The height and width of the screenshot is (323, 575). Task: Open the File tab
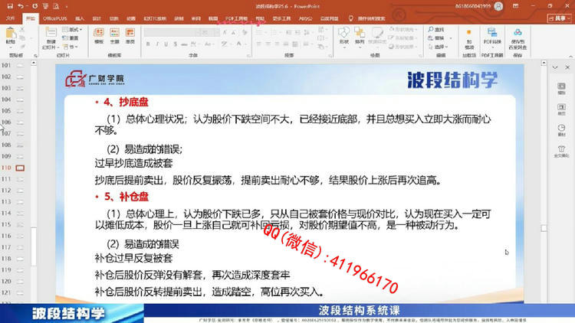tap(10, 18)
